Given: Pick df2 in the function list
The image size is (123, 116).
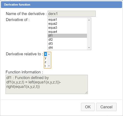Looking at the screenshot, I should pyautogui.click(x=67, y=40).
